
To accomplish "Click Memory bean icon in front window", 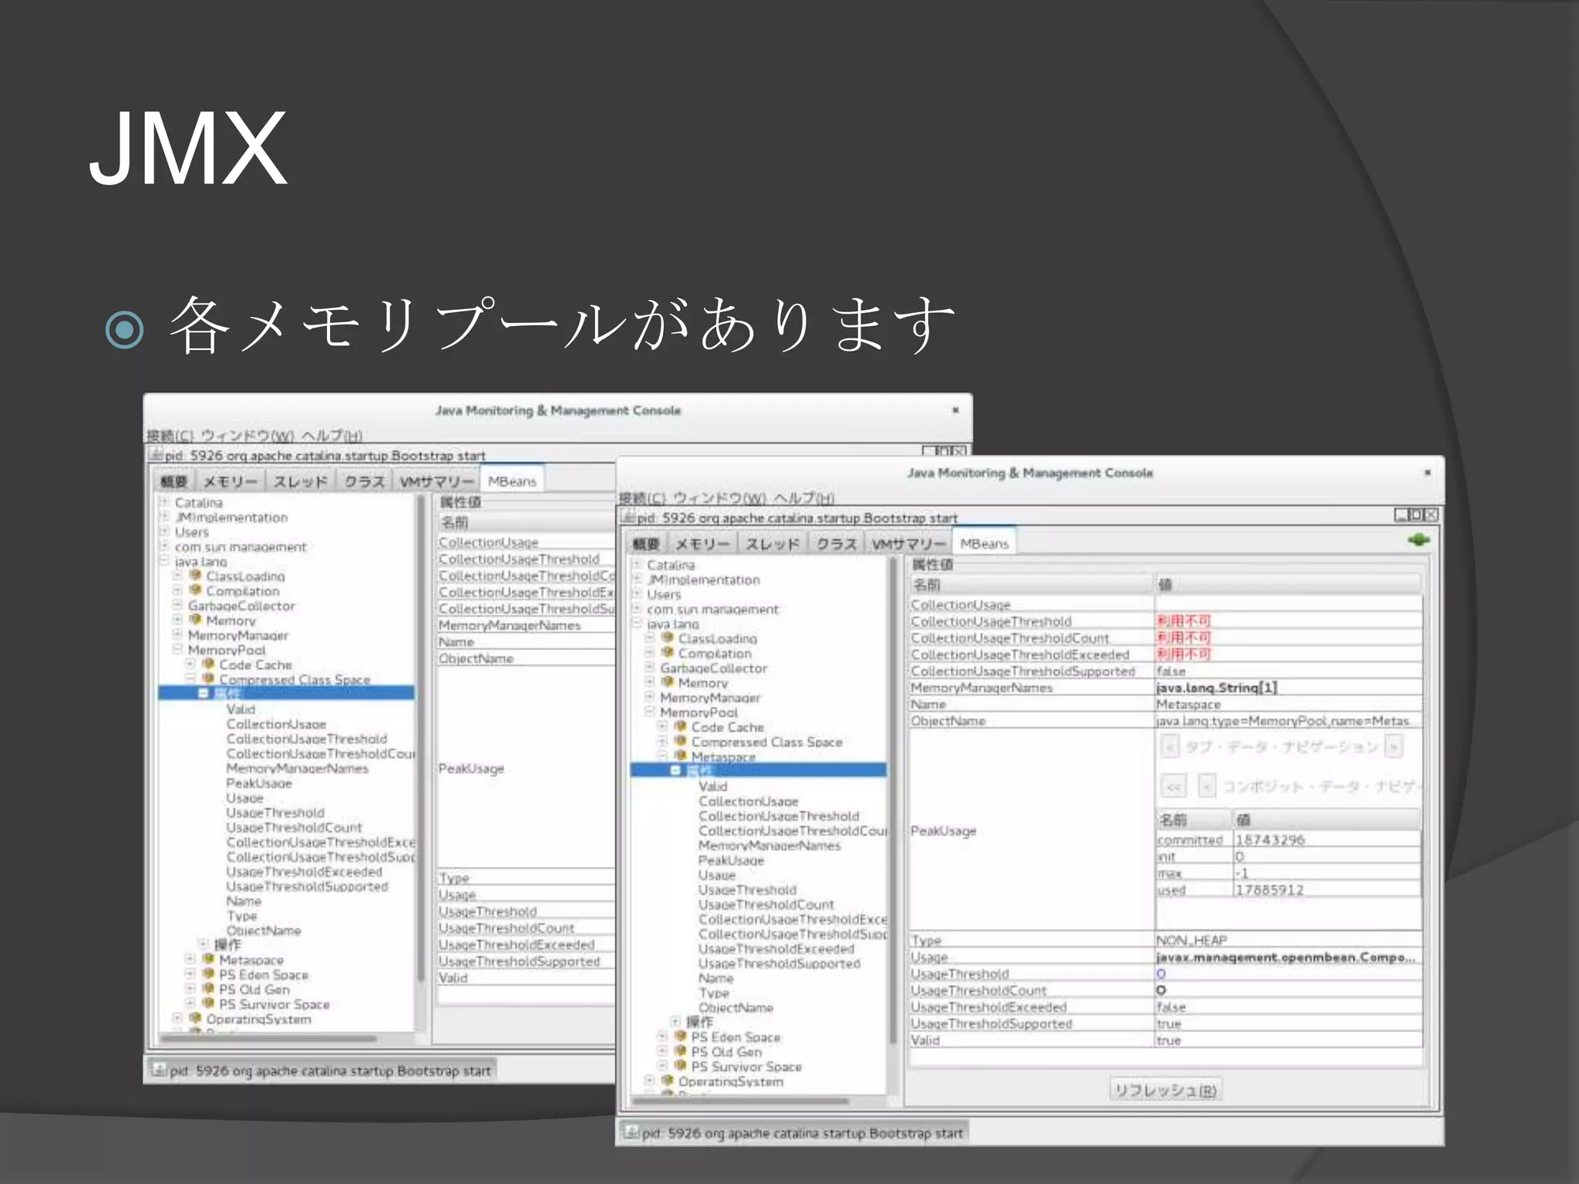I will coord(668,682).
